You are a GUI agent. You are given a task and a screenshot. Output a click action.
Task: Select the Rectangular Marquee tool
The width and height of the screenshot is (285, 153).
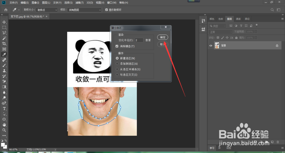pyautogui.click(x=4, y=28)
